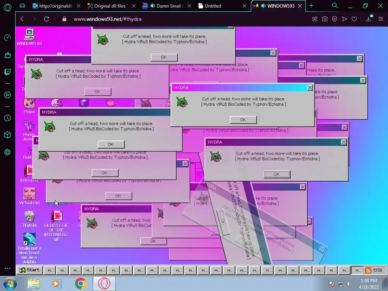388x291 pixels.
Task: Open Extensions cube icon in sidebar
Action: pyautogui.click(x=8, y=135)
